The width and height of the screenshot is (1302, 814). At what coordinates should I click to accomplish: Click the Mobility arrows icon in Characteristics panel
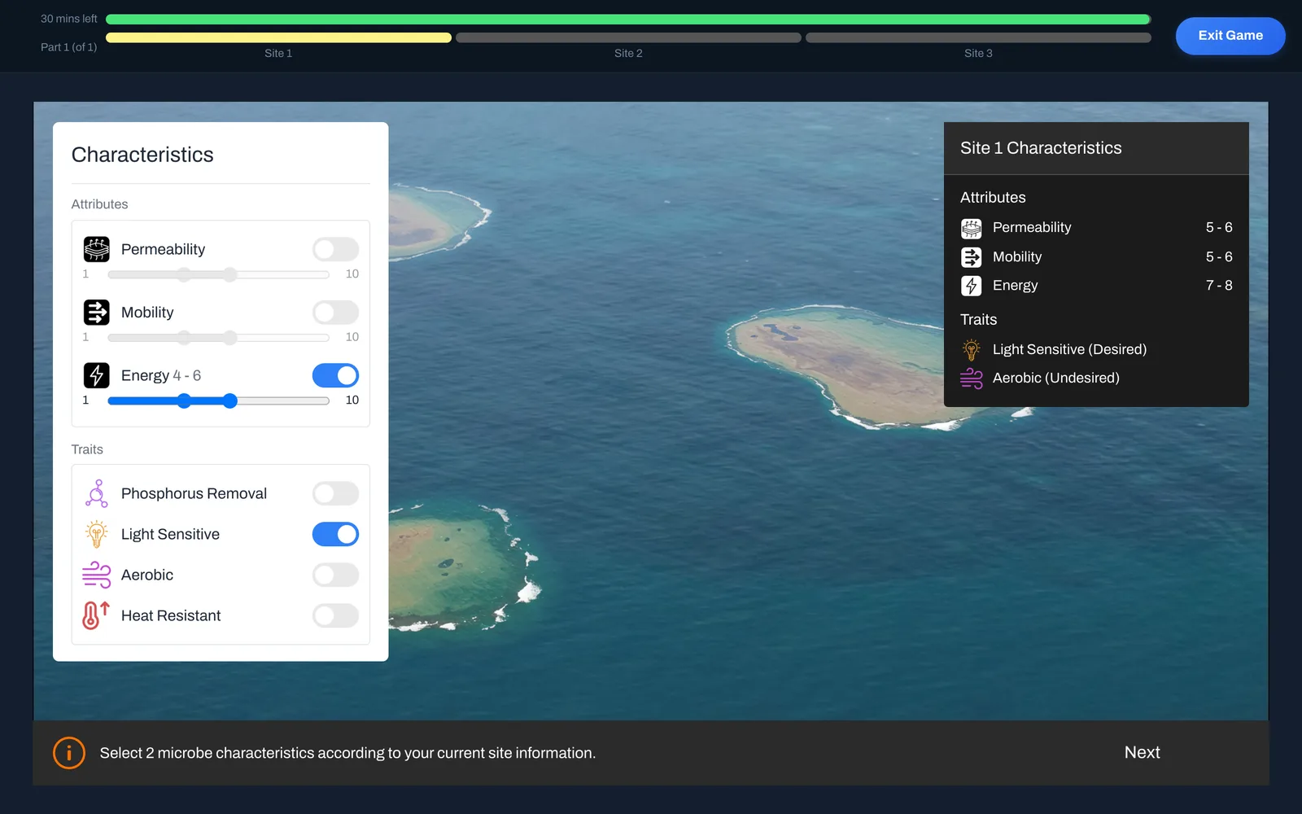[x=96, y=312]
